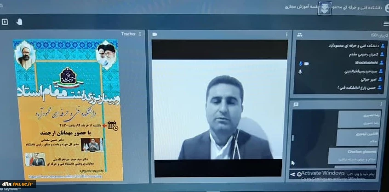Select participant khodabakhshi in the users list
Image resolution: width=389 pixels, height=192 pixels.
[366, 63]
